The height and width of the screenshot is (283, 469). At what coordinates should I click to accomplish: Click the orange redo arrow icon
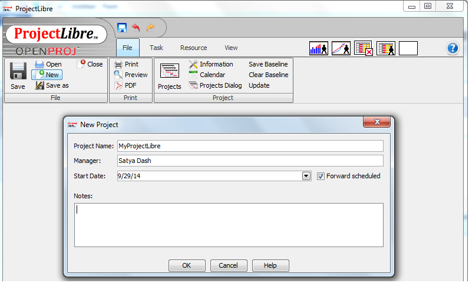[x=150, y=28]
